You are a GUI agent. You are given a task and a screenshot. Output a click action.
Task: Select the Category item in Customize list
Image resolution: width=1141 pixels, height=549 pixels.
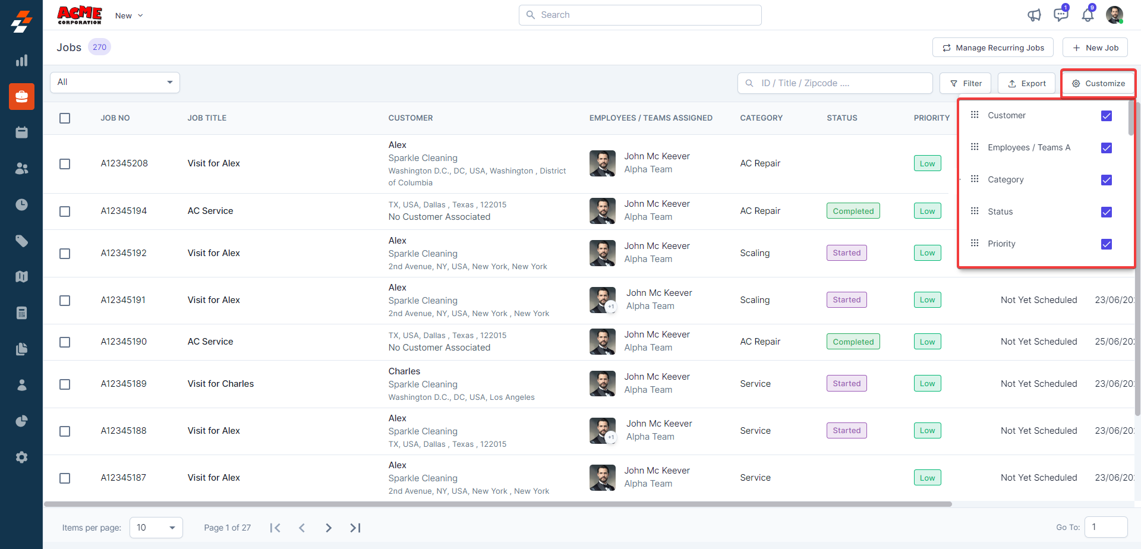click(1006, 179)
